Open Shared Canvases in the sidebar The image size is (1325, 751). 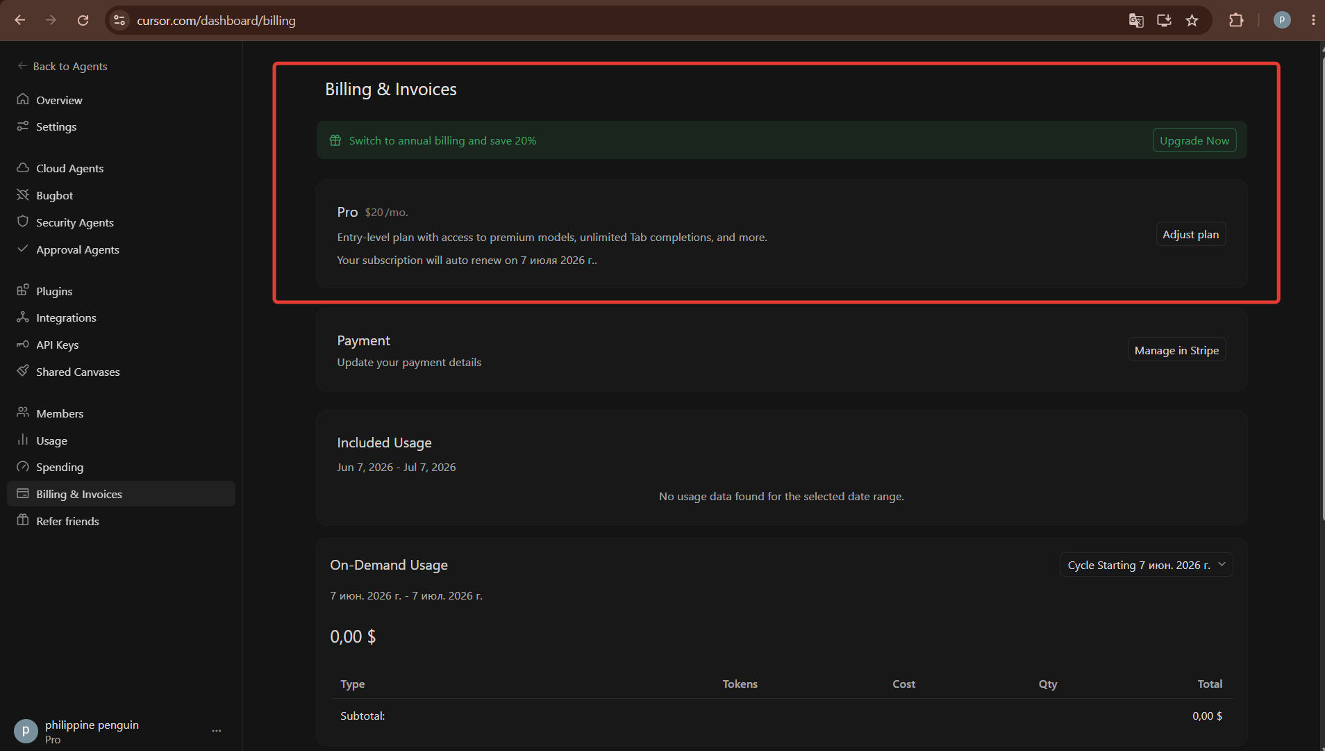121,372
